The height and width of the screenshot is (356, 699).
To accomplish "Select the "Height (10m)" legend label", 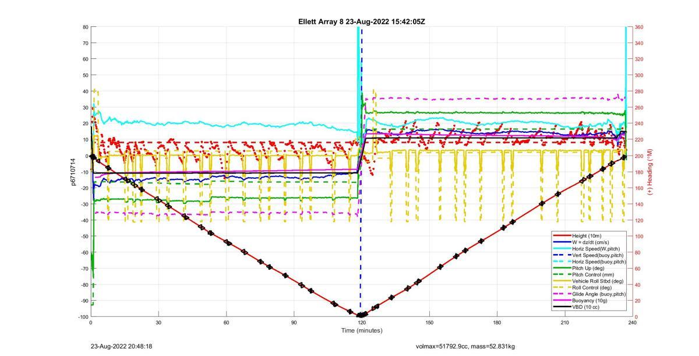I will coord(588,235).
